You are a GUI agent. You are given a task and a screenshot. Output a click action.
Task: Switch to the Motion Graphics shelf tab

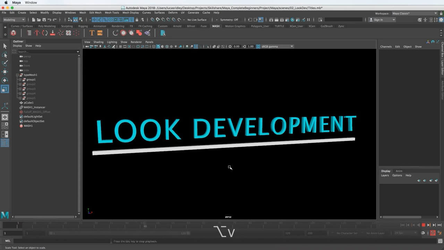(x=235, y=26)
